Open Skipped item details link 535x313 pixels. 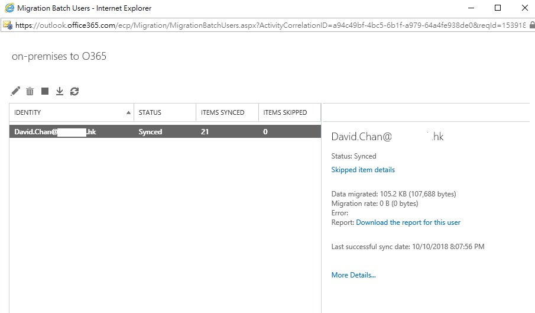point(363,170)
